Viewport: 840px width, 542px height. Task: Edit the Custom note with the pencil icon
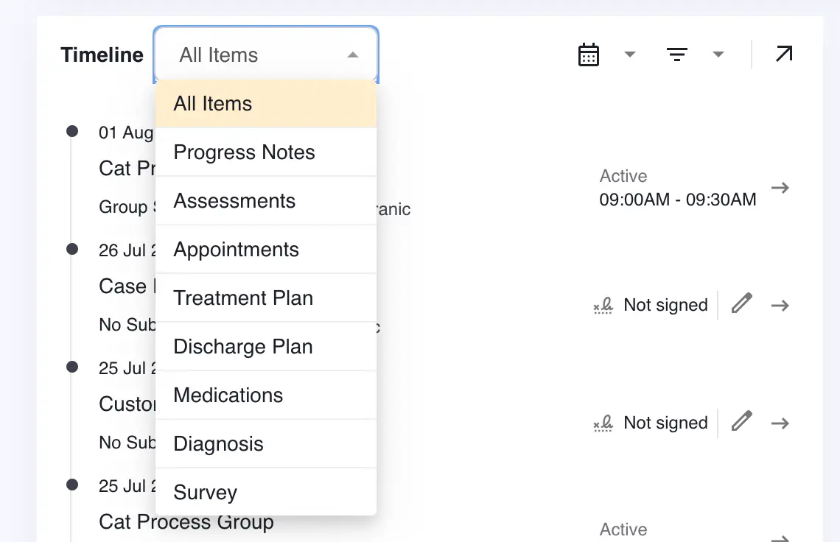click(x=741, y=423)
